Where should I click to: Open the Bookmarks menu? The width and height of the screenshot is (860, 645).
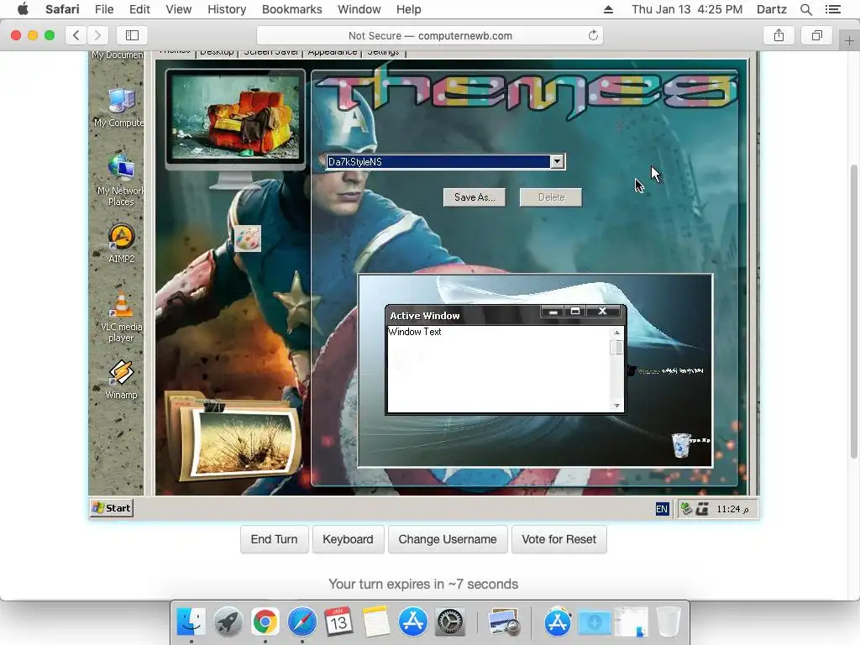(x=291, y=9)
